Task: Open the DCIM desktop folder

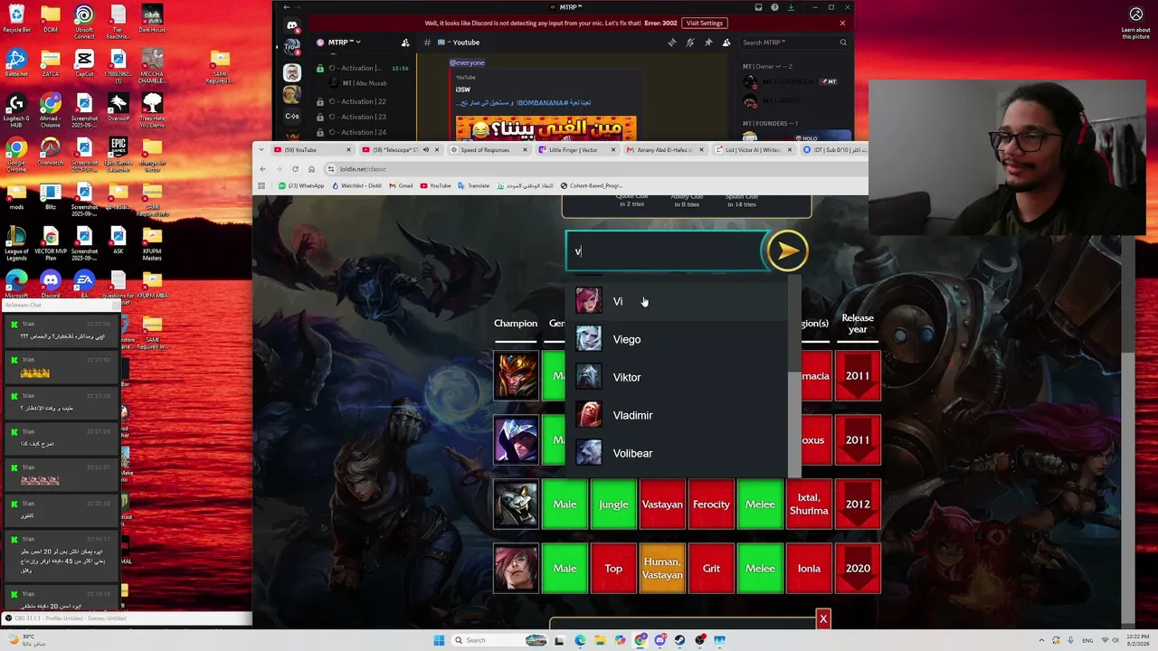Action: pos(51,19)
